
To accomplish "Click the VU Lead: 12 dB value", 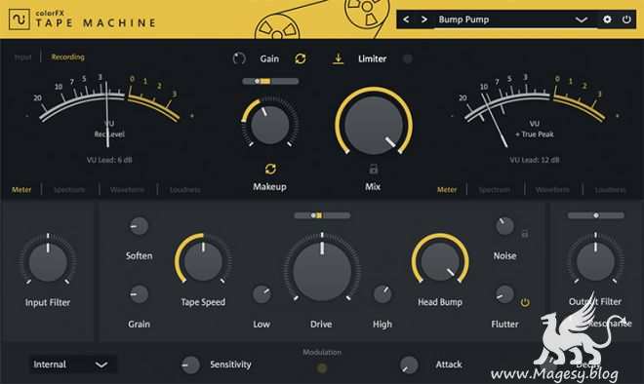I will tap(535, 160).
